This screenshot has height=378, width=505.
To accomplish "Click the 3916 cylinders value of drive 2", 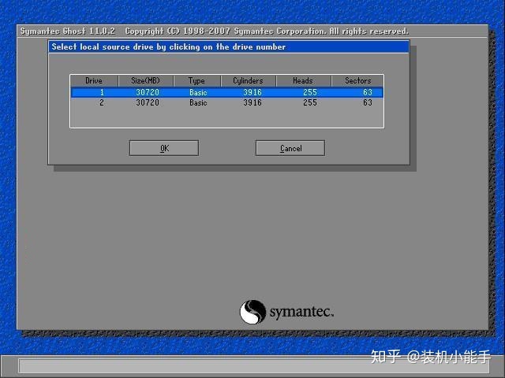I will (x=252, y=102).
